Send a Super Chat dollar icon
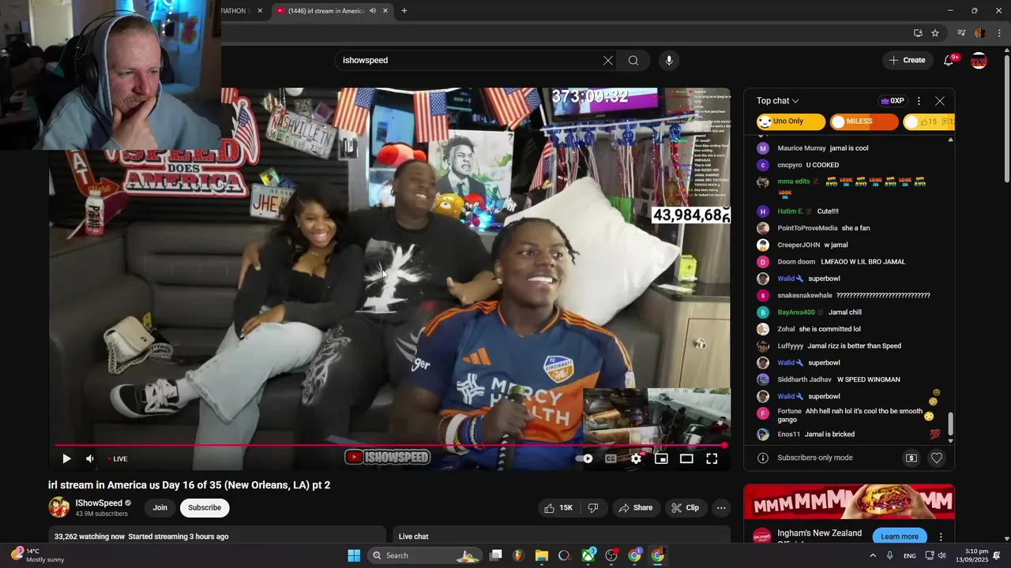The width and height of the screenshot is (1011, 568). coord(911,458)
